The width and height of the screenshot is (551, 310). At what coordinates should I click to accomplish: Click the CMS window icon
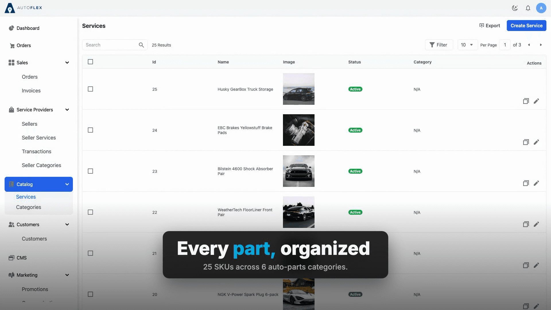(x=11, y=258)
